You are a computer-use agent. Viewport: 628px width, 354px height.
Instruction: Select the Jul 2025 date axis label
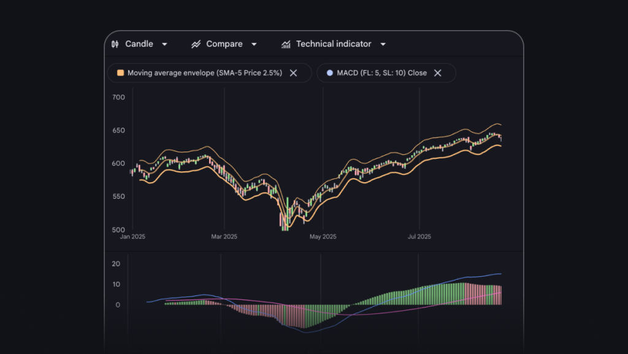point(419,236)
